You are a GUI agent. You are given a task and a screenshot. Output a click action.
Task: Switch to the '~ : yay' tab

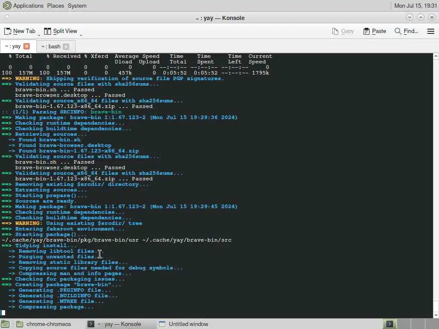coord(13,46)
